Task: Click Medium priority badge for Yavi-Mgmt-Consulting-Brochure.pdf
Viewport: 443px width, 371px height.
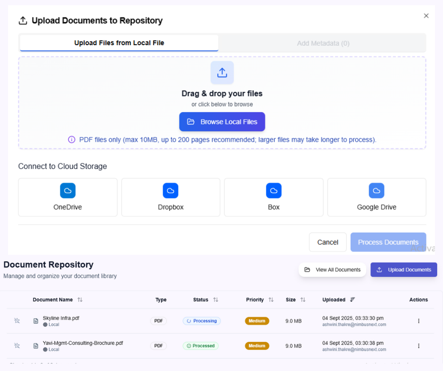Action: pos(257,346)
